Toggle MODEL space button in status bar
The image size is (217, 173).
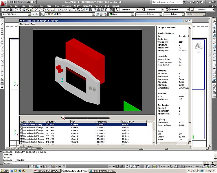(112, 166)
